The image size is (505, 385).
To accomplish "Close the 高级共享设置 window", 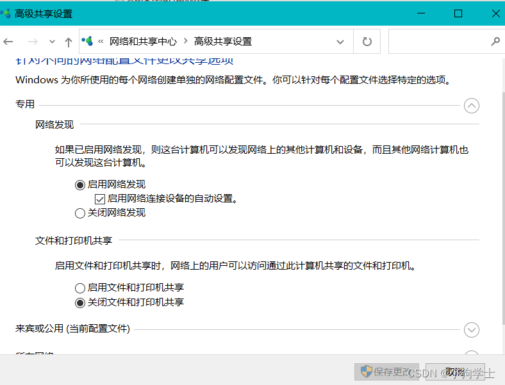I will 496,13.
